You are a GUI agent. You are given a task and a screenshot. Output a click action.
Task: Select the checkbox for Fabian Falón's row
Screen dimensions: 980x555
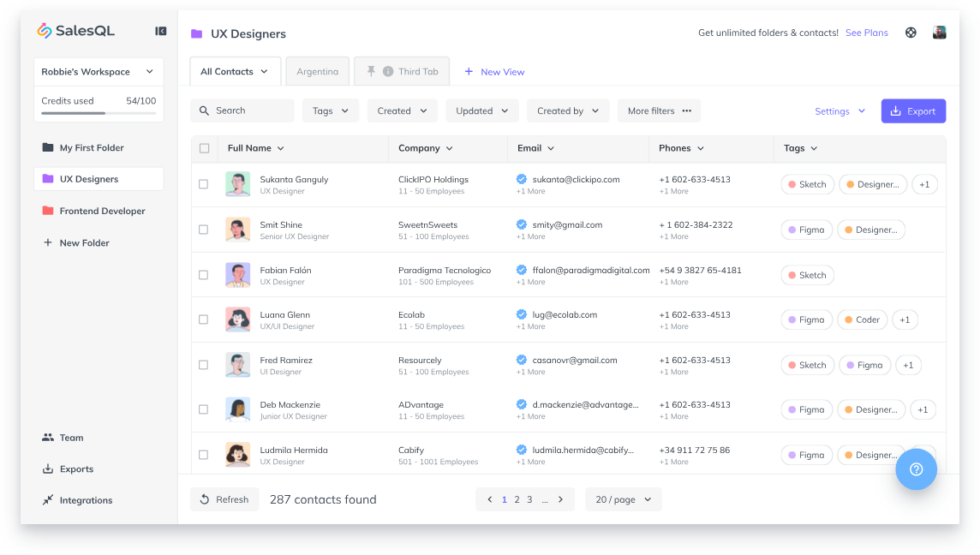coord(203,273)
